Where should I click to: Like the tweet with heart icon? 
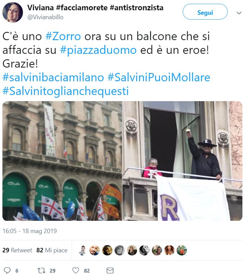pyautogui.click(x=76, y=271)
